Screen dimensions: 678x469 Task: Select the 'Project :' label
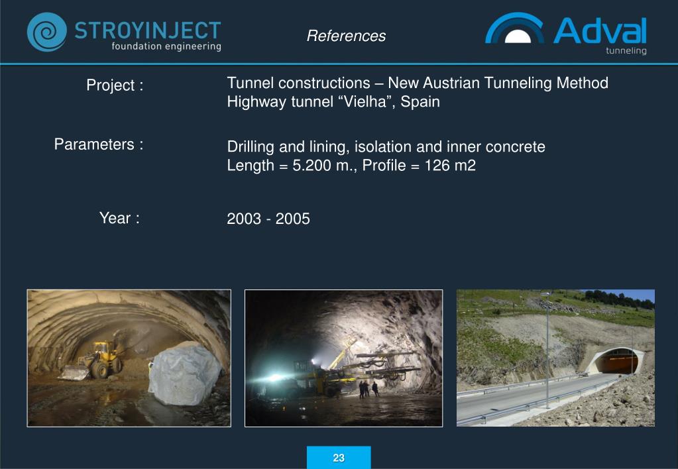(115, 85)
